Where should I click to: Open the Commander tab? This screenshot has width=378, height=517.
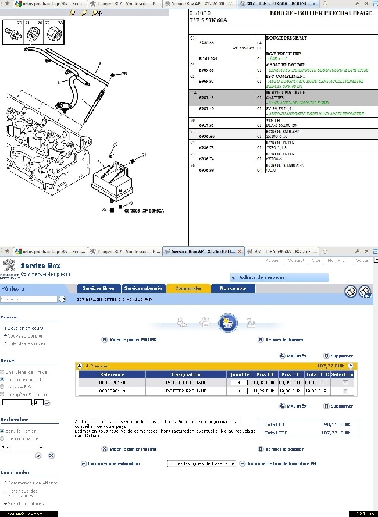tap(188, 288)
